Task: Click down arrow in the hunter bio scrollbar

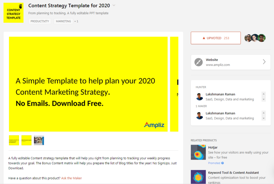Action: 264,99
